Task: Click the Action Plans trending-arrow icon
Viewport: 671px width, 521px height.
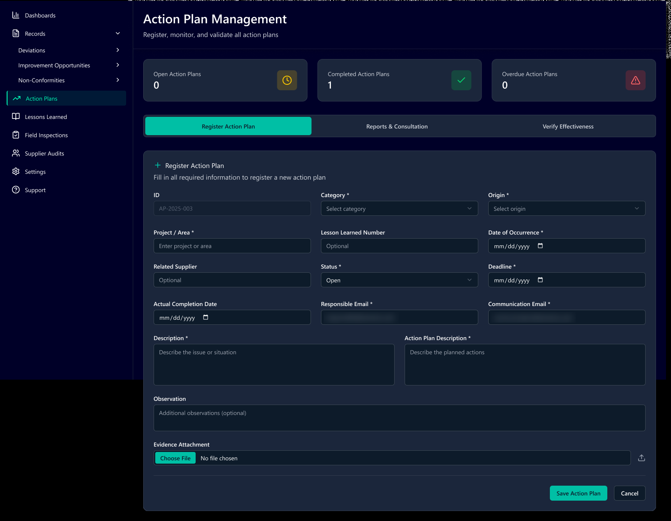Action: click(x=17, y=98)
